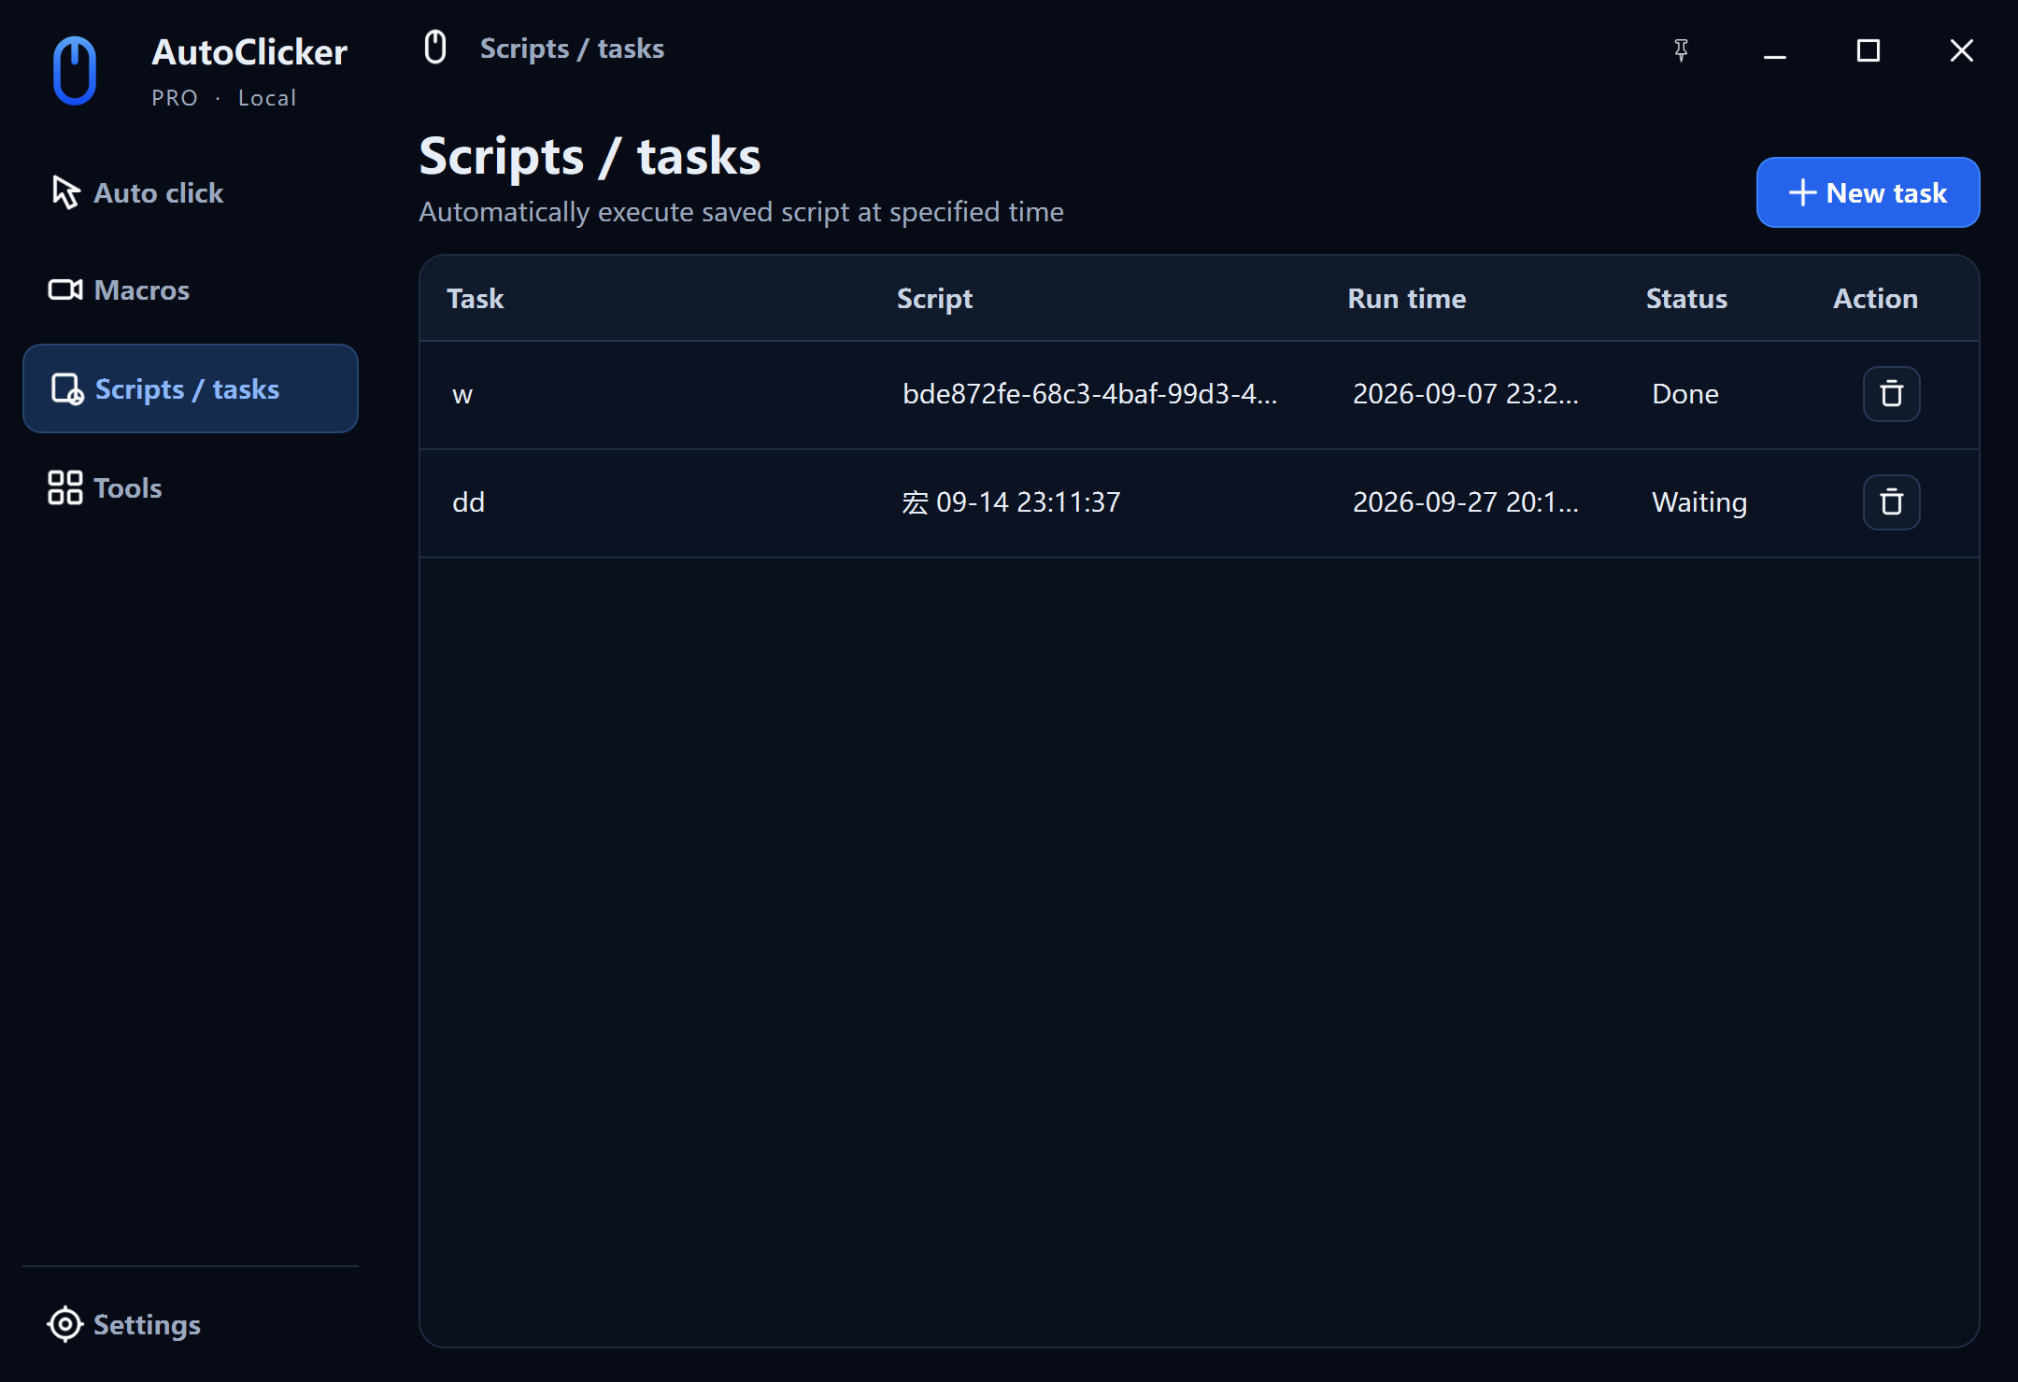Click script '宏 09-14 23:11:37'
Image resolution: width=2018 pixels, height=1382 pixels.
click(x=1011, y=502)
